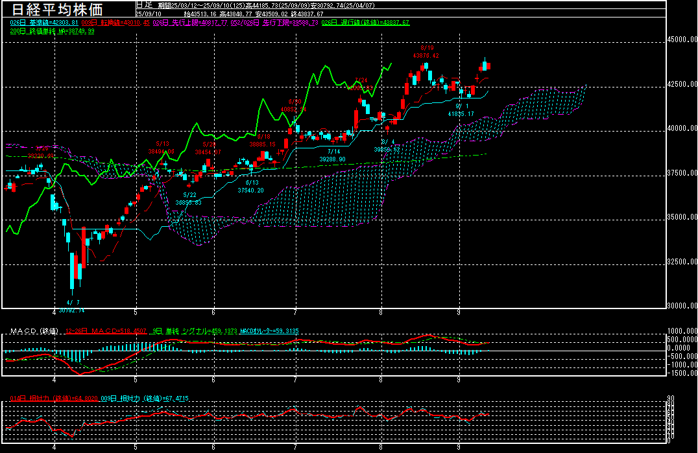This screenshot has height=453, width=698.
Task: Click the 期間25/03/12~25/09/10(125) header text
Action: click(202, 5)
